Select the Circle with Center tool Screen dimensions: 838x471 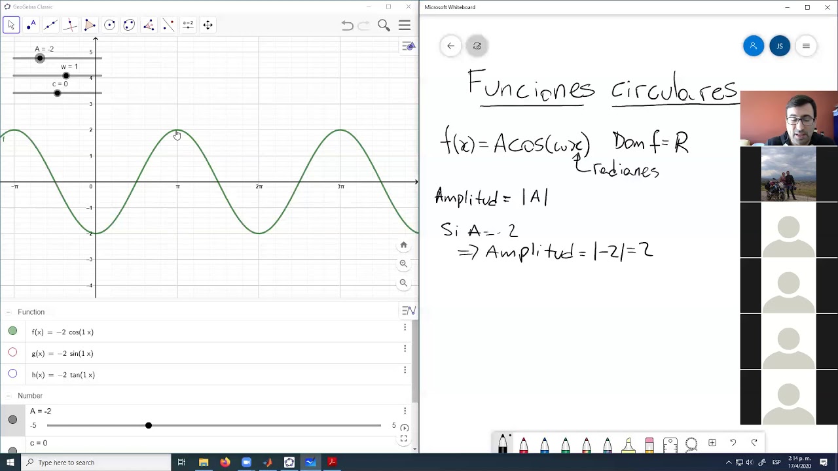109,25
